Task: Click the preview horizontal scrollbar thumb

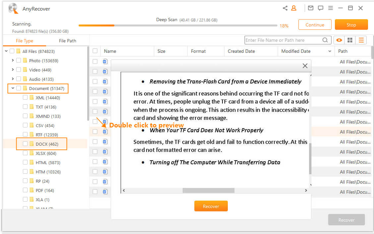Action: [208, 191]
